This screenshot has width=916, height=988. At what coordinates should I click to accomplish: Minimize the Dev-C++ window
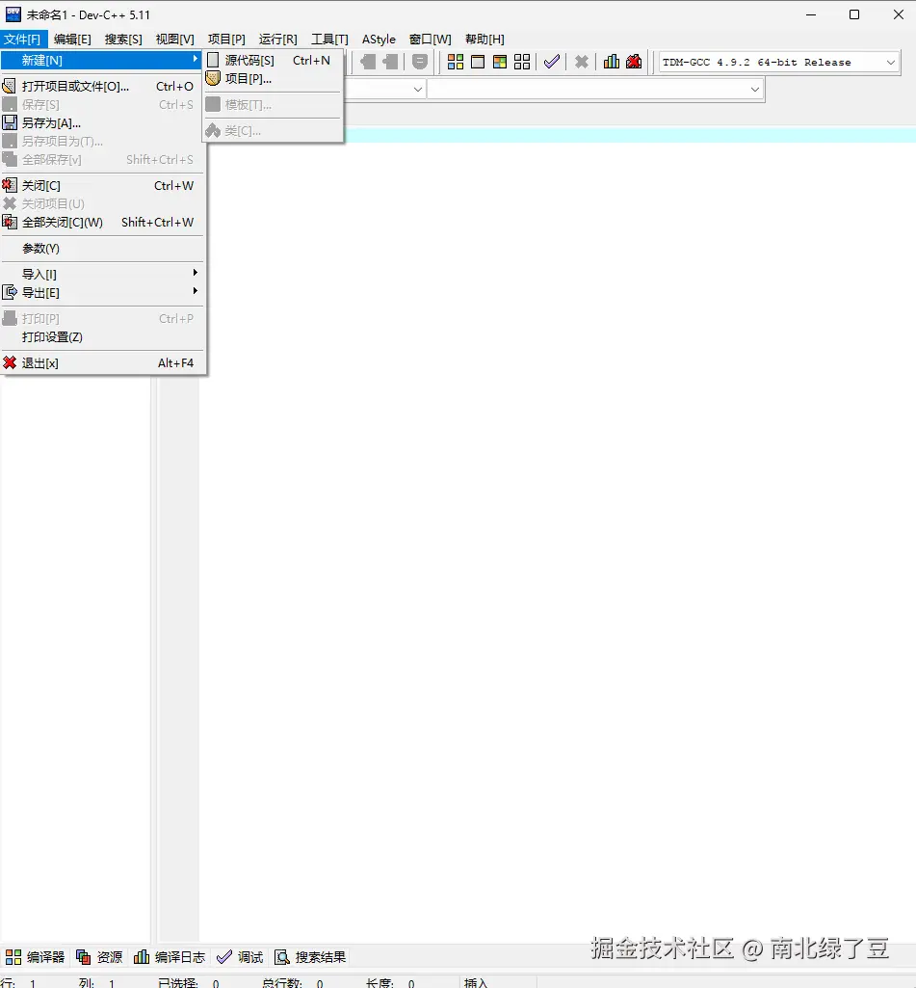click(x=811, y=14)
